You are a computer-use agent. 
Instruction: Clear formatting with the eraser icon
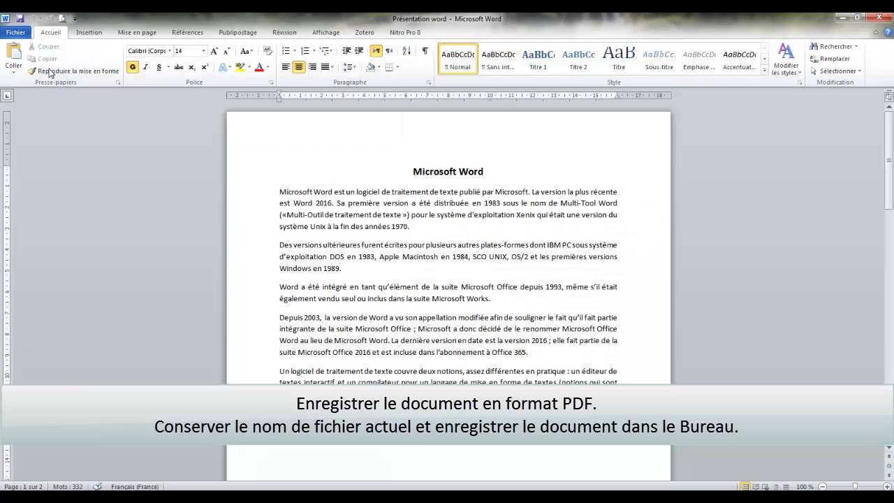(x=268, y=51)
